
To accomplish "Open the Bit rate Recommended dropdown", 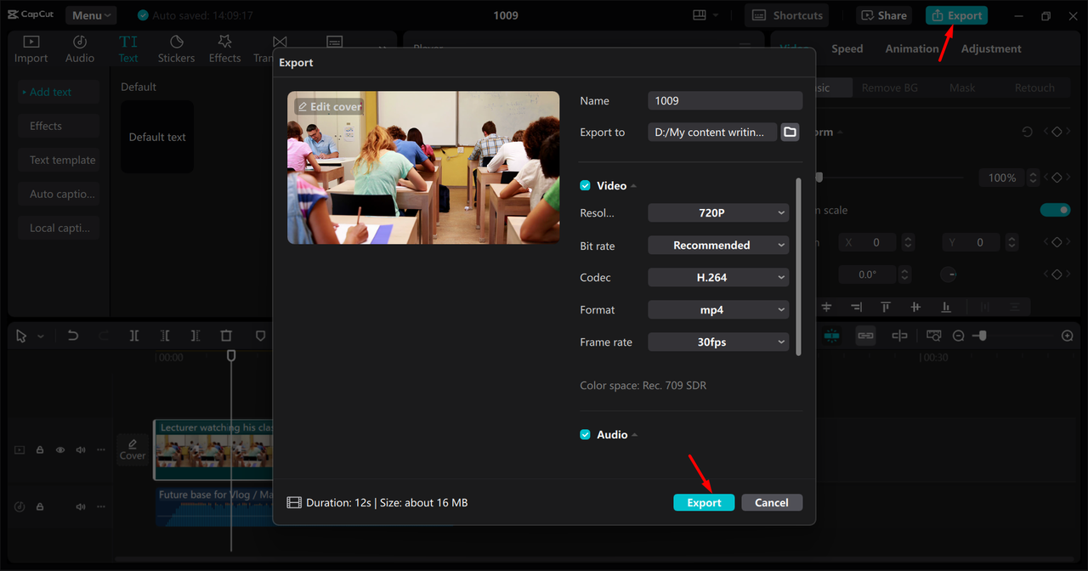I will click(x=718, y=245).
